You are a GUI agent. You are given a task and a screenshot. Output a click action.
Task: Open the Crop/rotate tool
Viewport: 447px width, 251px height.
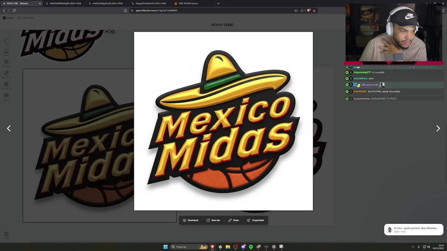tap(255, 220)
